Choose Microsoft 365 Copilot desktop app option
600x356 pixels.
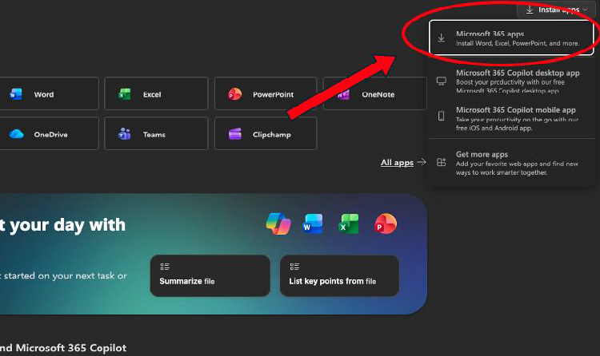511,81
